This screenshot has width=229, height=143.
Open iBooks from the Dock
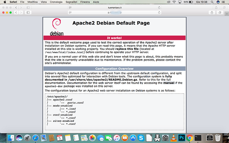pyautogui.click(x=124, y=138)
